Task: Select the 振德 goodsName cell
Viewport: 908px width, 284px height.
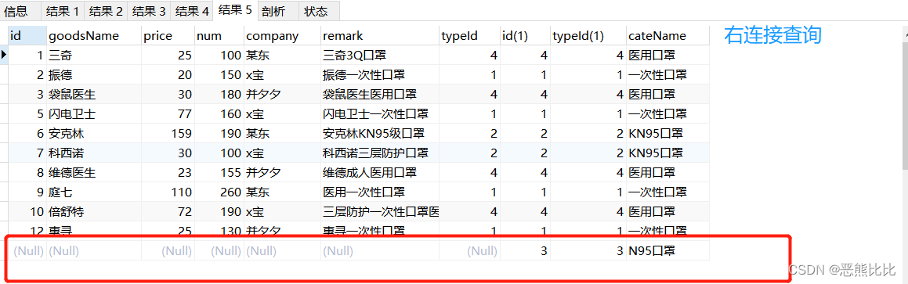Action: tap(94, 74)
